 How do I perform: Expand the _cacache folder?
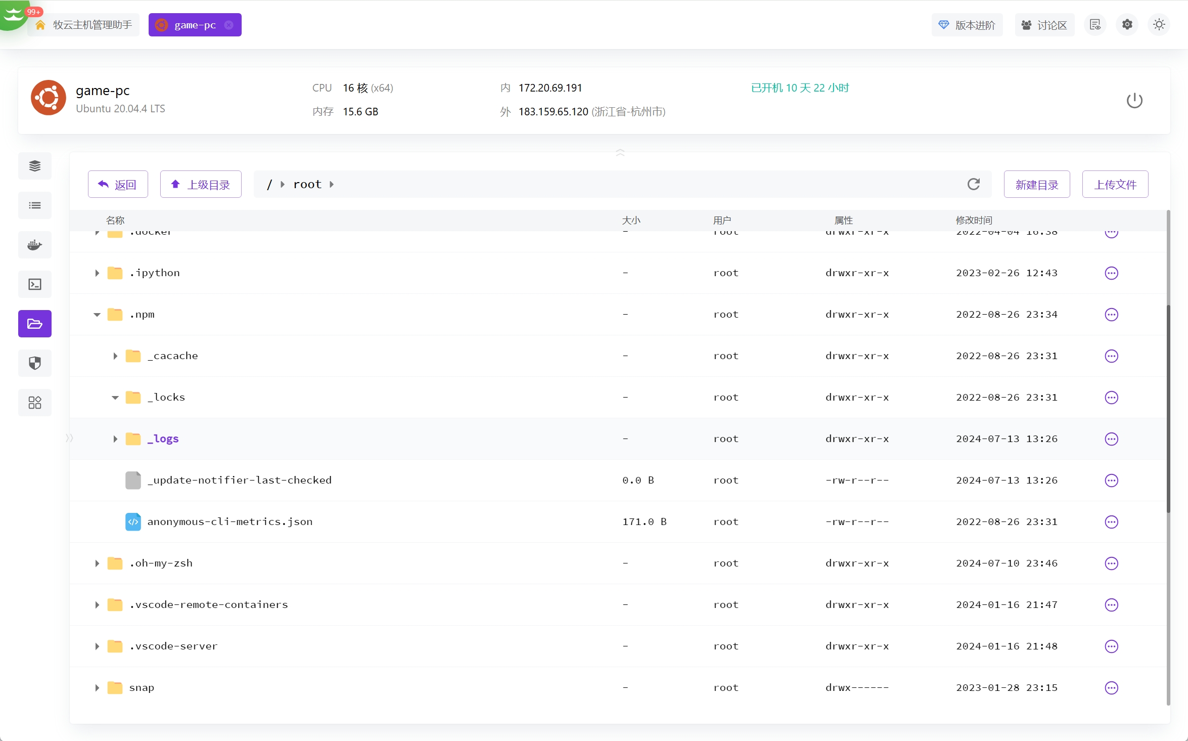click(115, 356)
